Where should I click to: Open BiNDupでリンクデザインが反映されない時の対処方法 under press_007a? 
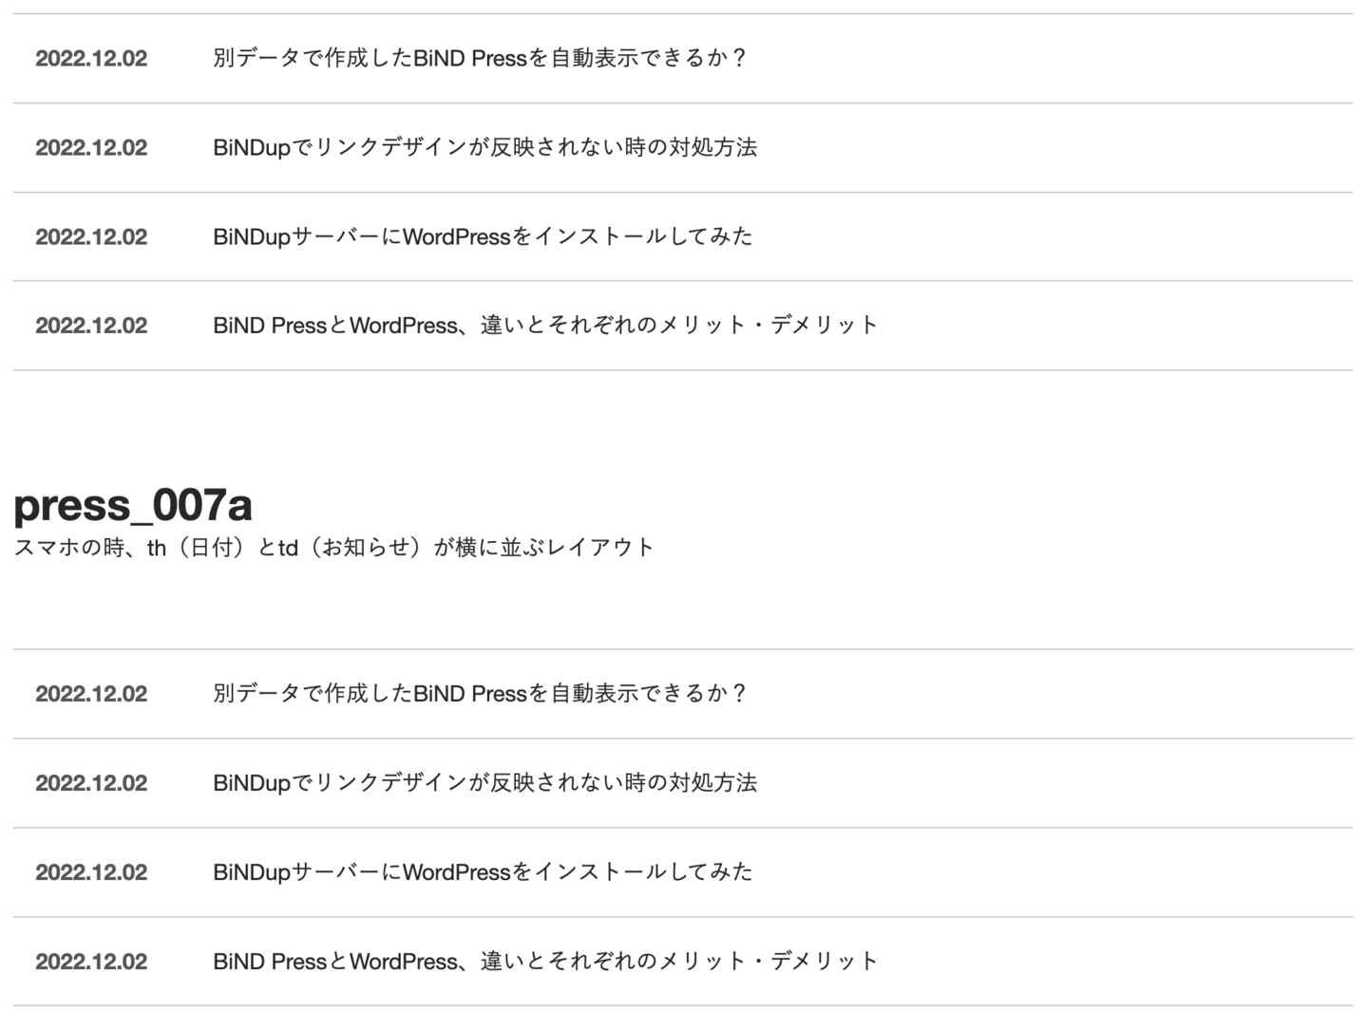click(485, 783)
